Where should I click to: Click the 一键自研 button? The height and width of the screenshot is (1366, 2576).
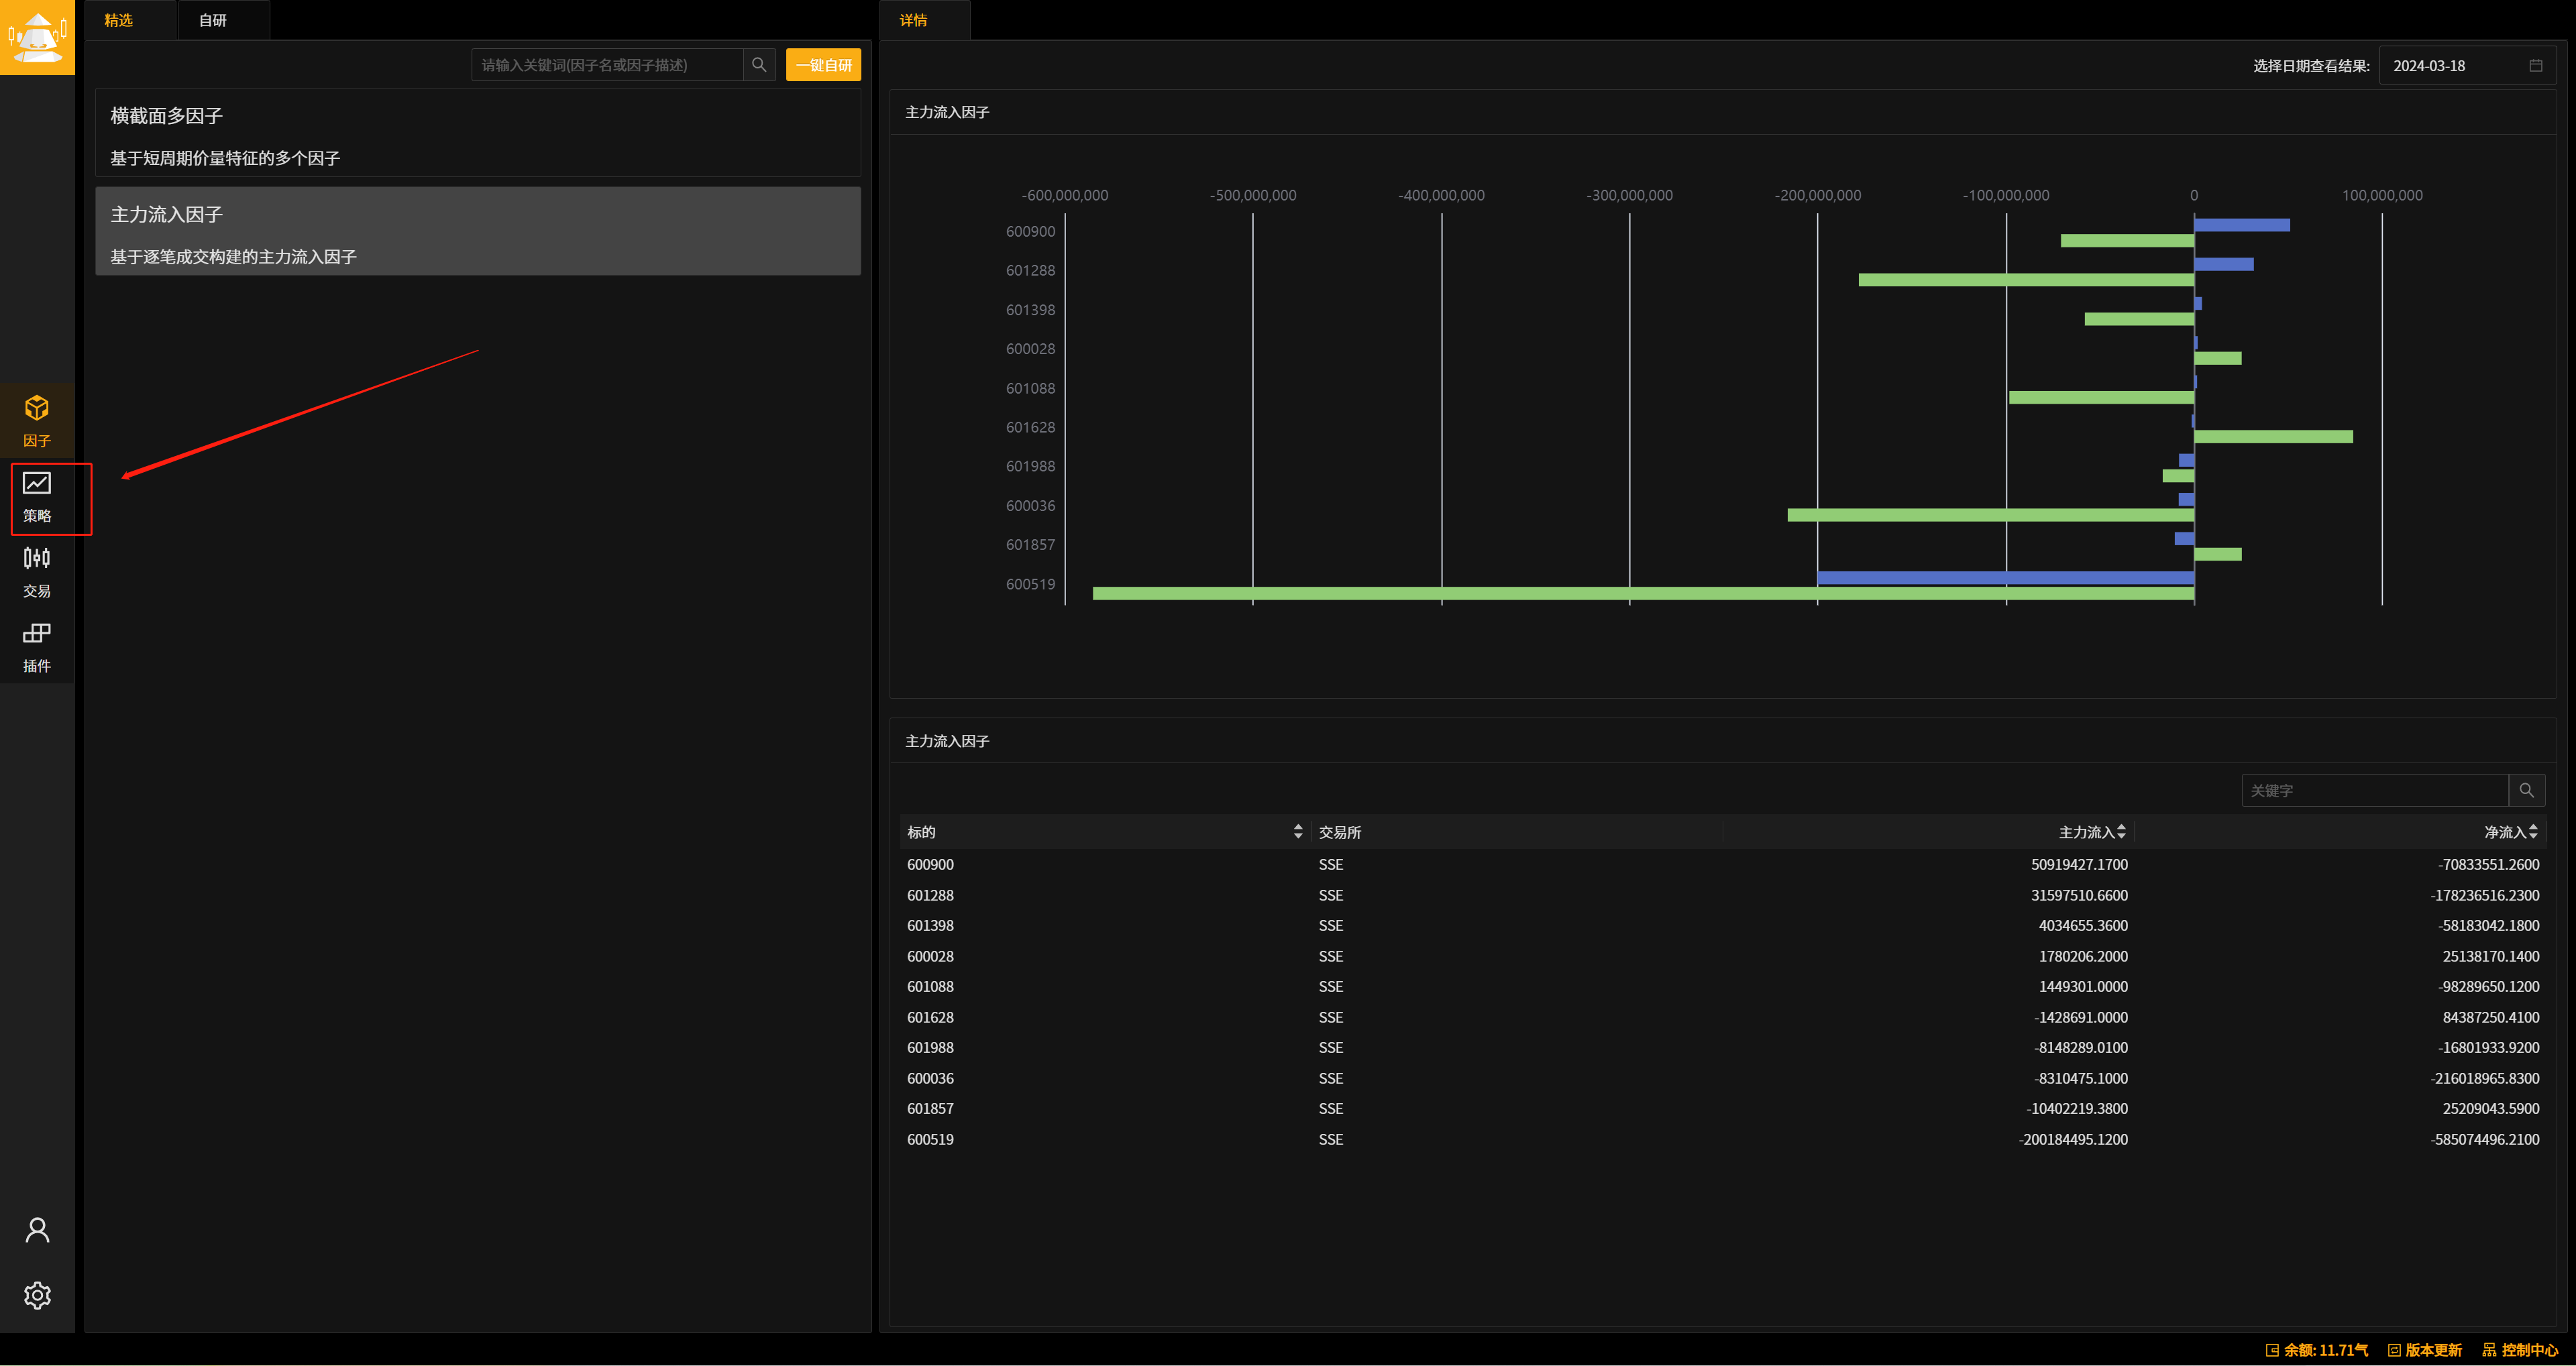point(823,65)
